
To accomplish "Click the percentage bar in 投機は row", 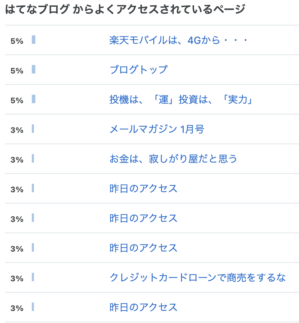I will [34, 99].
